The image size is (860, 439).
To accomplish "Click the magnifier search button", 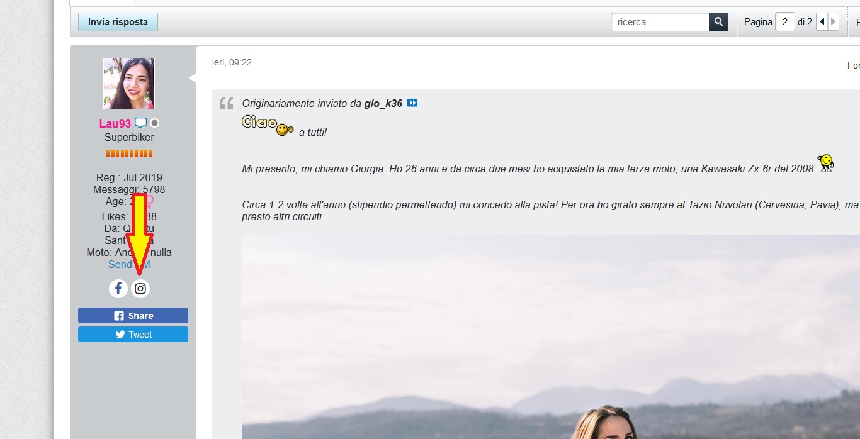I will pyautogui.click(x=718, y=22).
